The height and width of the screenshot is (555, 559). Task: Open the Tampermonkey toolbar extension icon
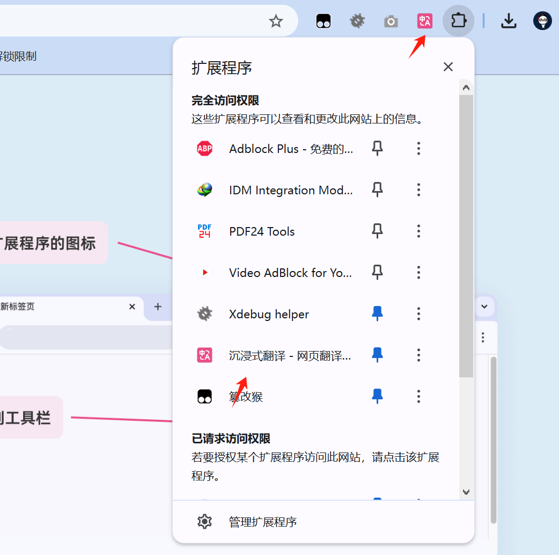(323, 21)
